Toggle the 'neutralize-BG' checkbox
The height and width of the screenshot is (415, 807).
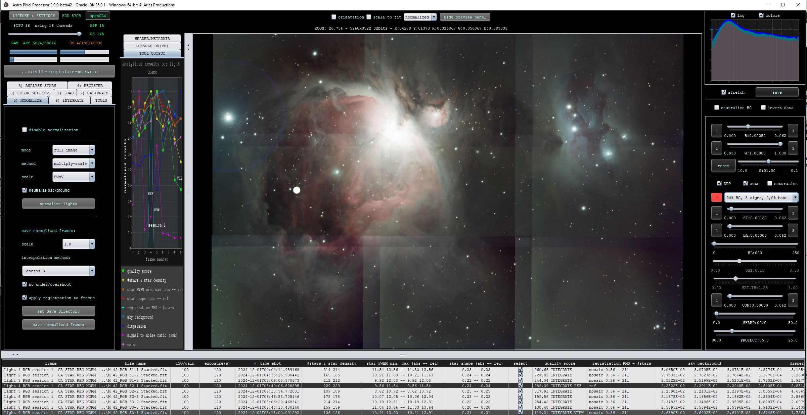coord(717,108)
